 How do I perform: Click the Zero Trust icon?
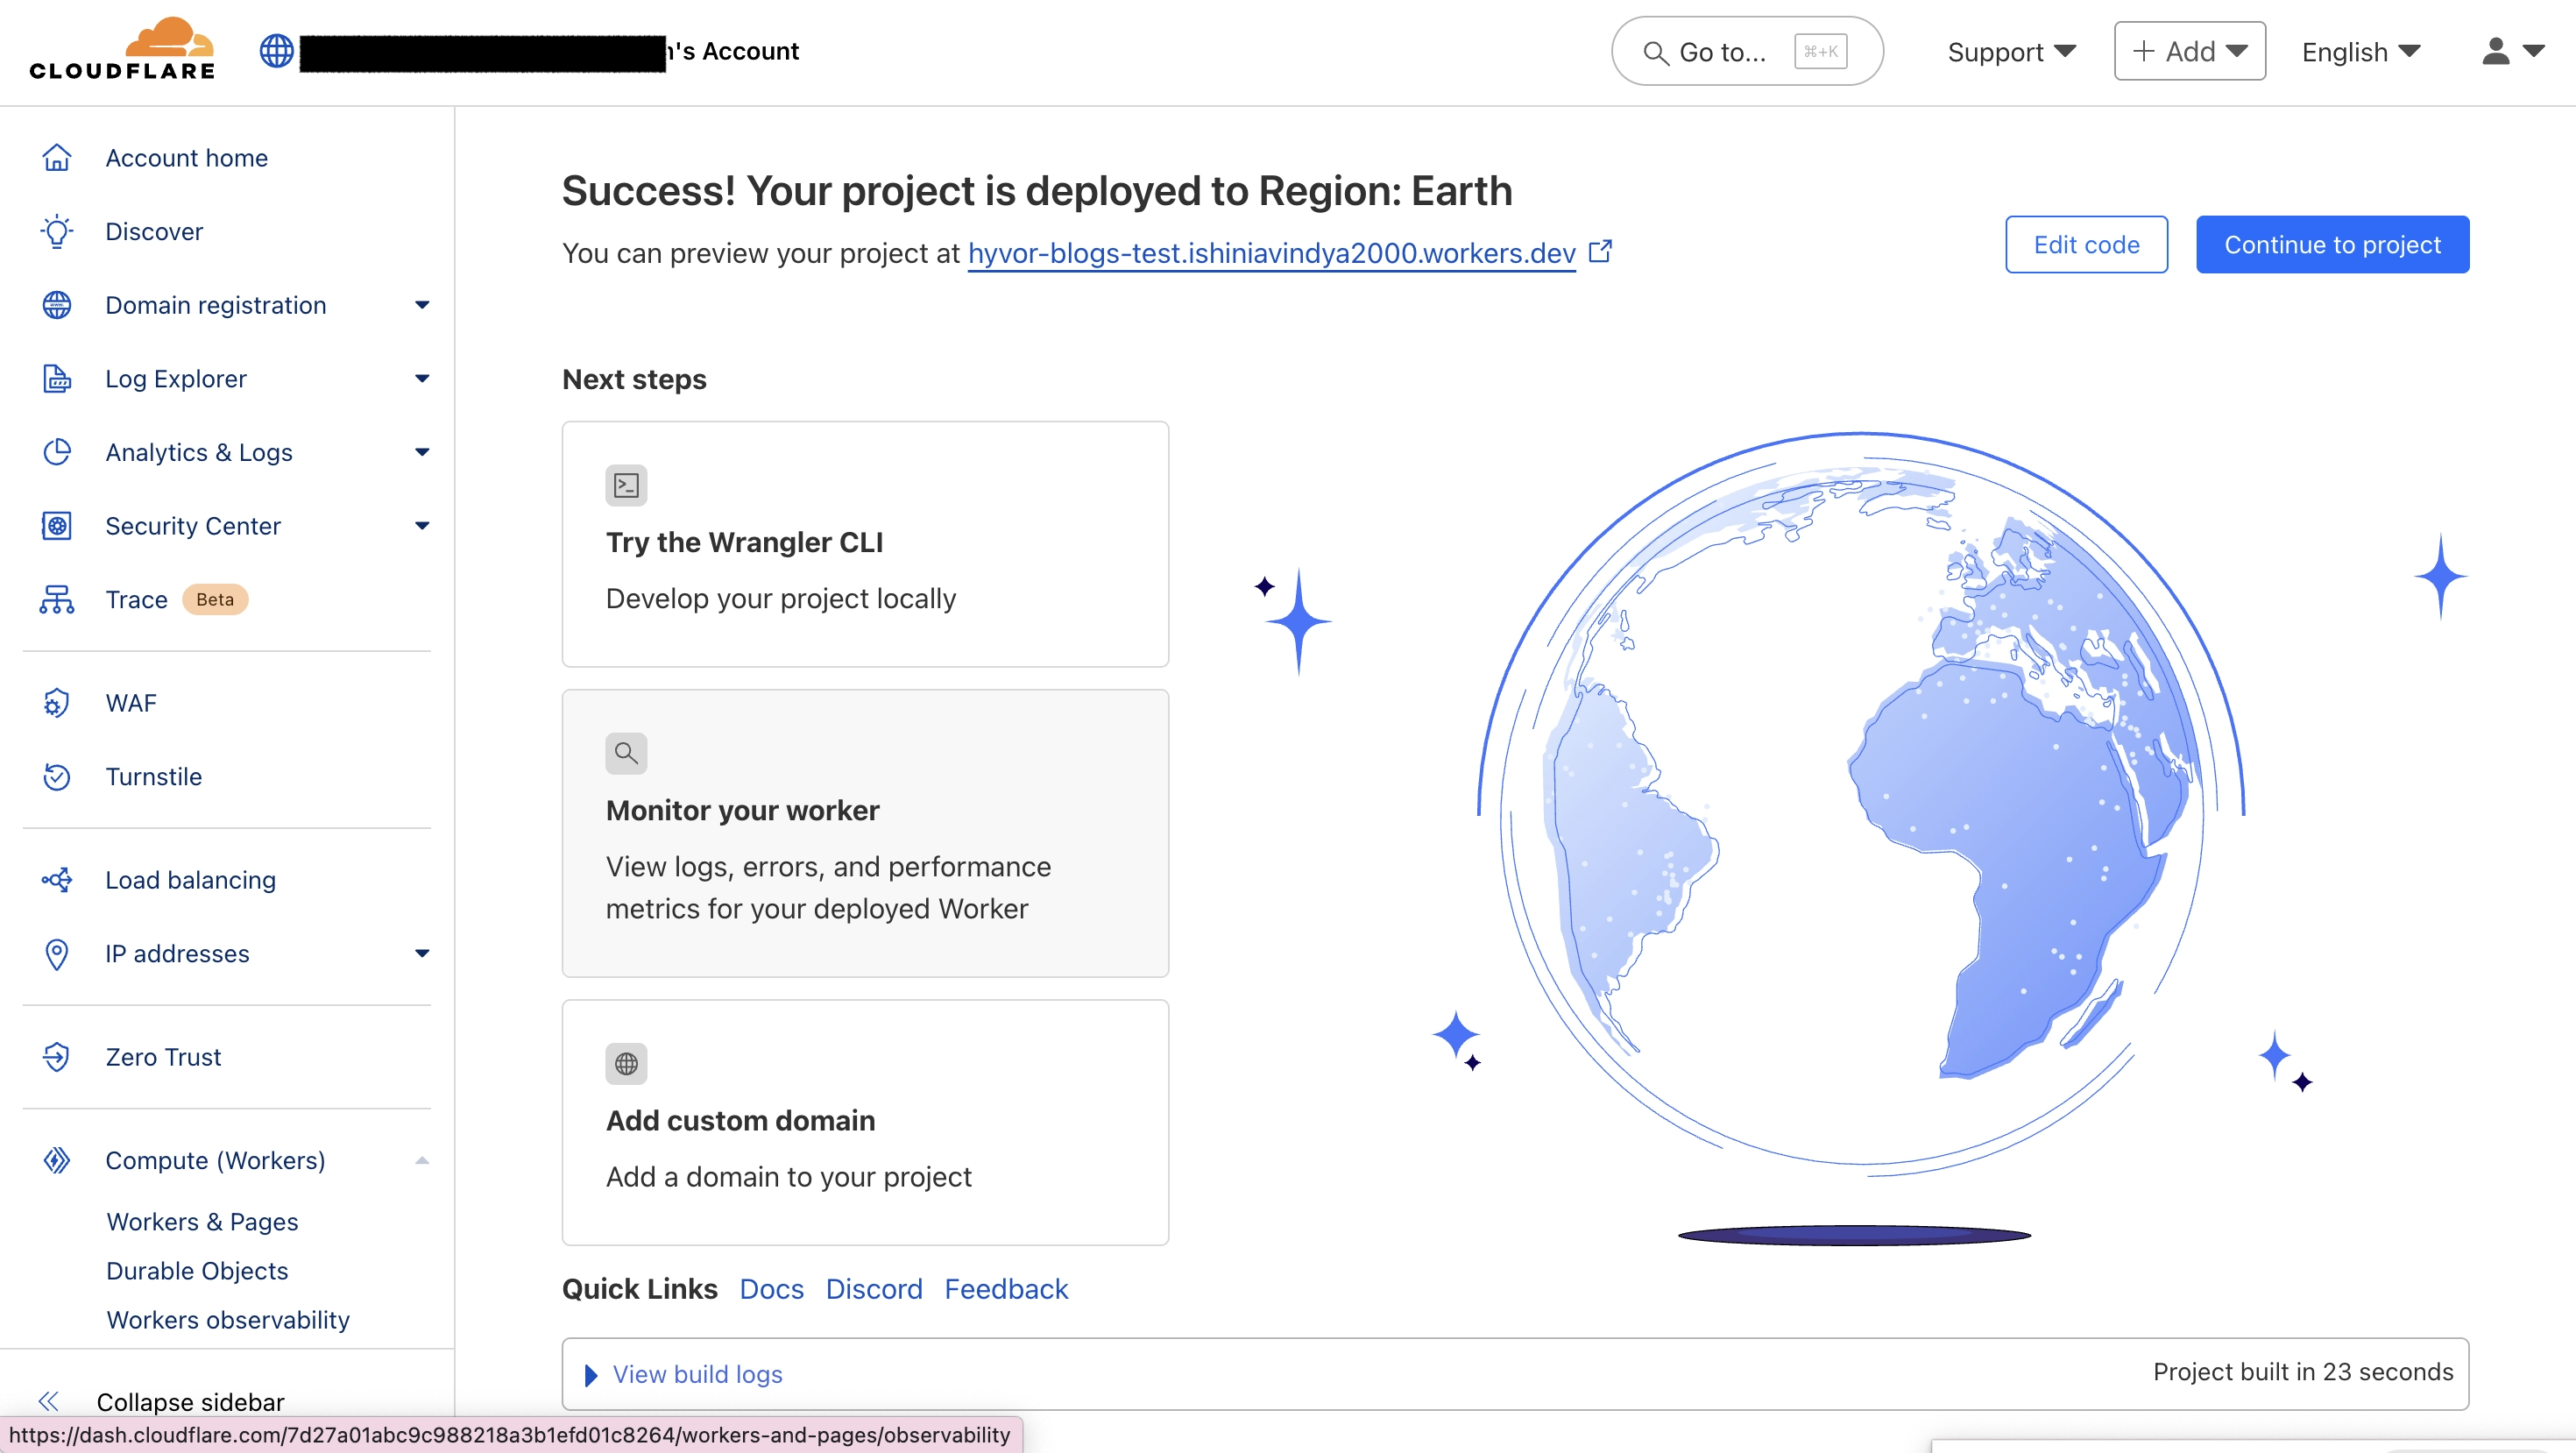[x=57, y=1057]
